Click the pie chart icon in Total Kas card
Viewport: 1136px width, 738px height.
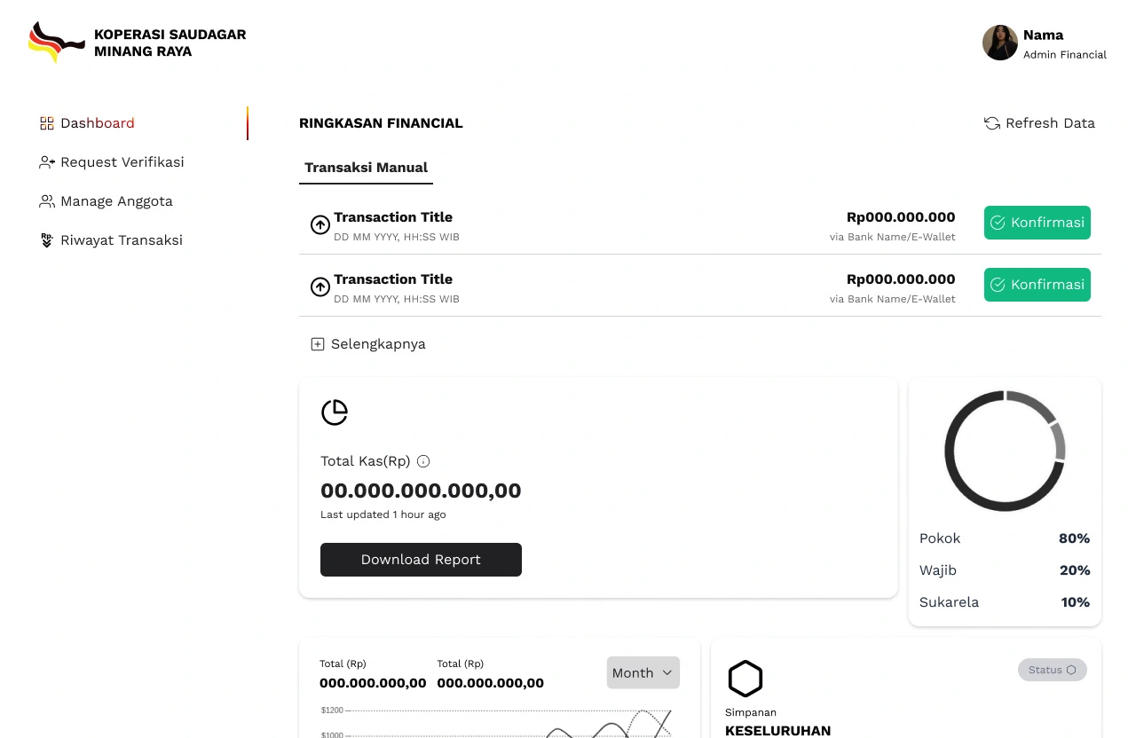[335, 412]
